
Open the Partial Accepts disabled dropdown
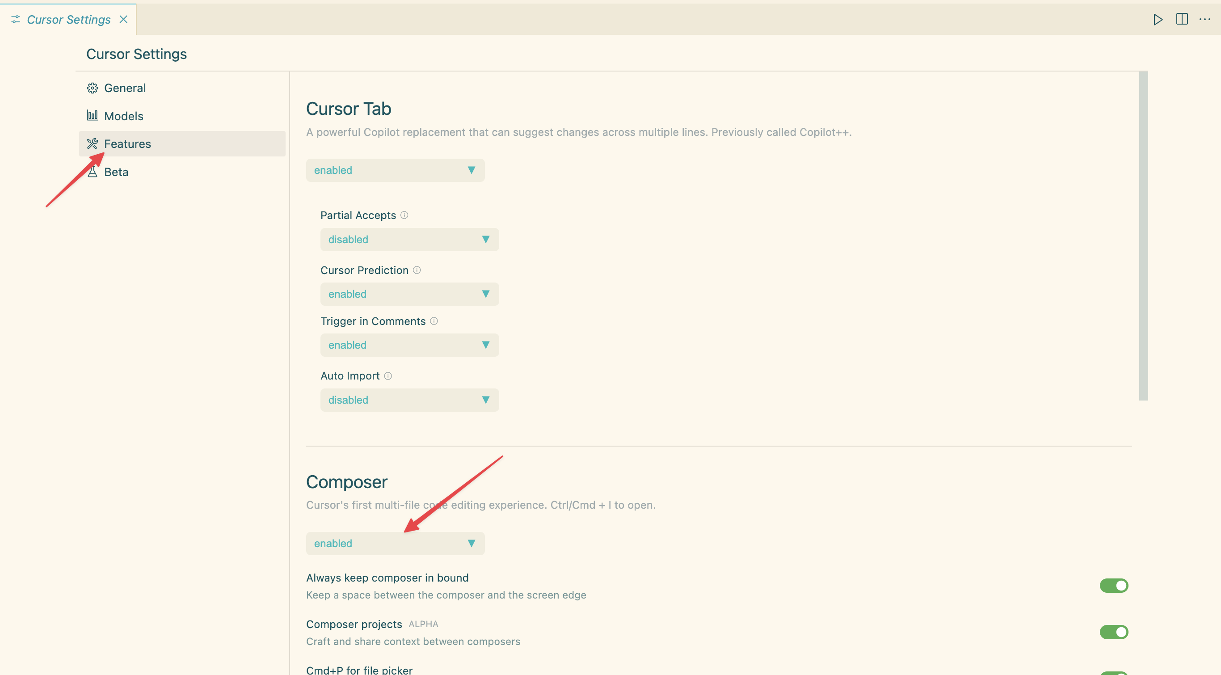(409, 239)
